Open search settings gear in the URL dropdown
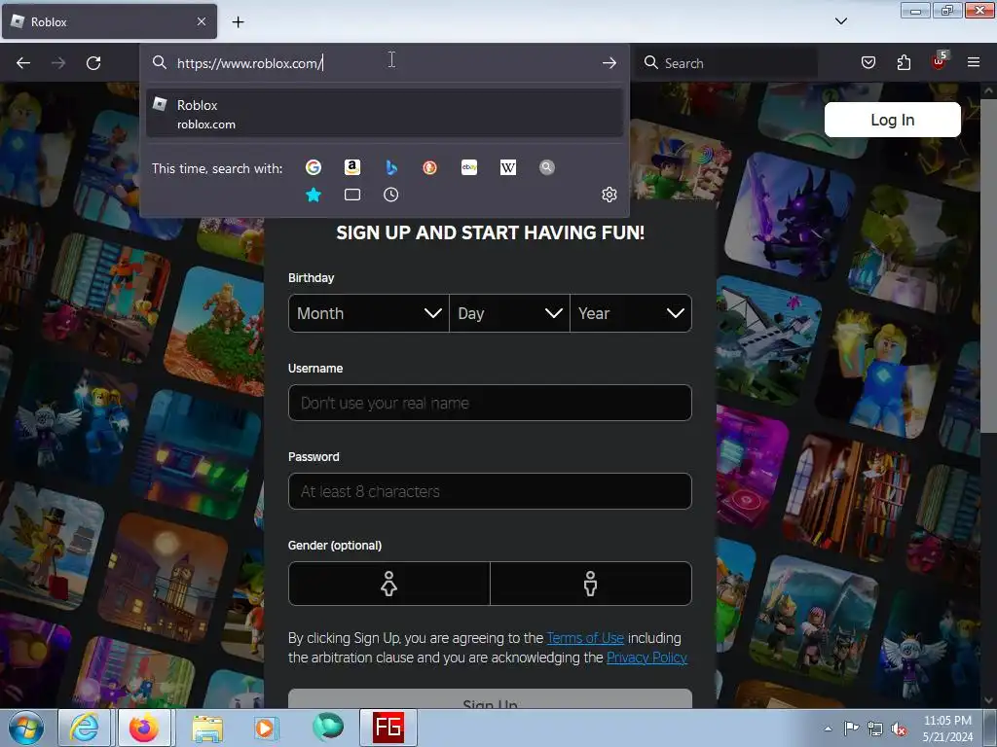 click(609, 195)
